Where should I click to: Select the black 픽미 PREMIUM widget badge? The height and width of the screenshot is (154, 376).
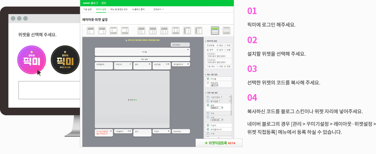click(65, 60)
